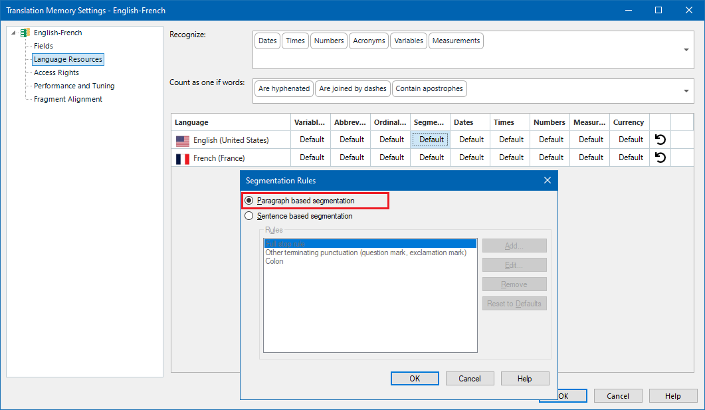Click the Contain apostrophes tag

pyautogui.click(x=429, y=88)
